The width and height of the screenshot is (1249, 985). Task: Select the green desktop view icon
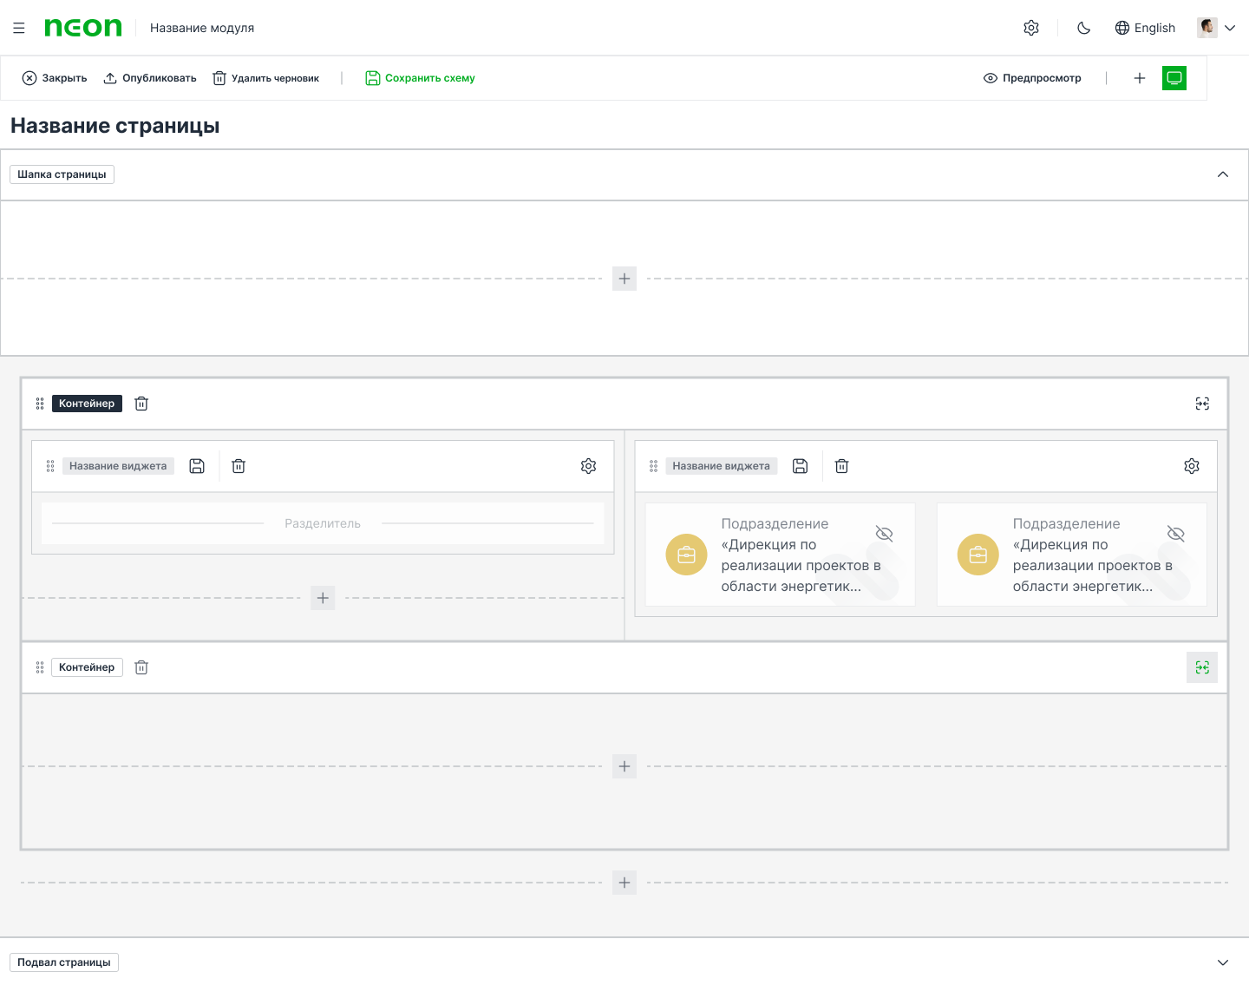tap(1174, 78)
